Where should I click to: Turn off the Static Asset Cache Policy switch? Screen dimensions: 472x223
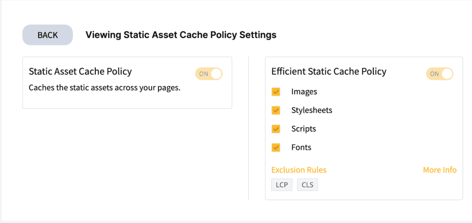pyautogui.click(x=209, y=74)
